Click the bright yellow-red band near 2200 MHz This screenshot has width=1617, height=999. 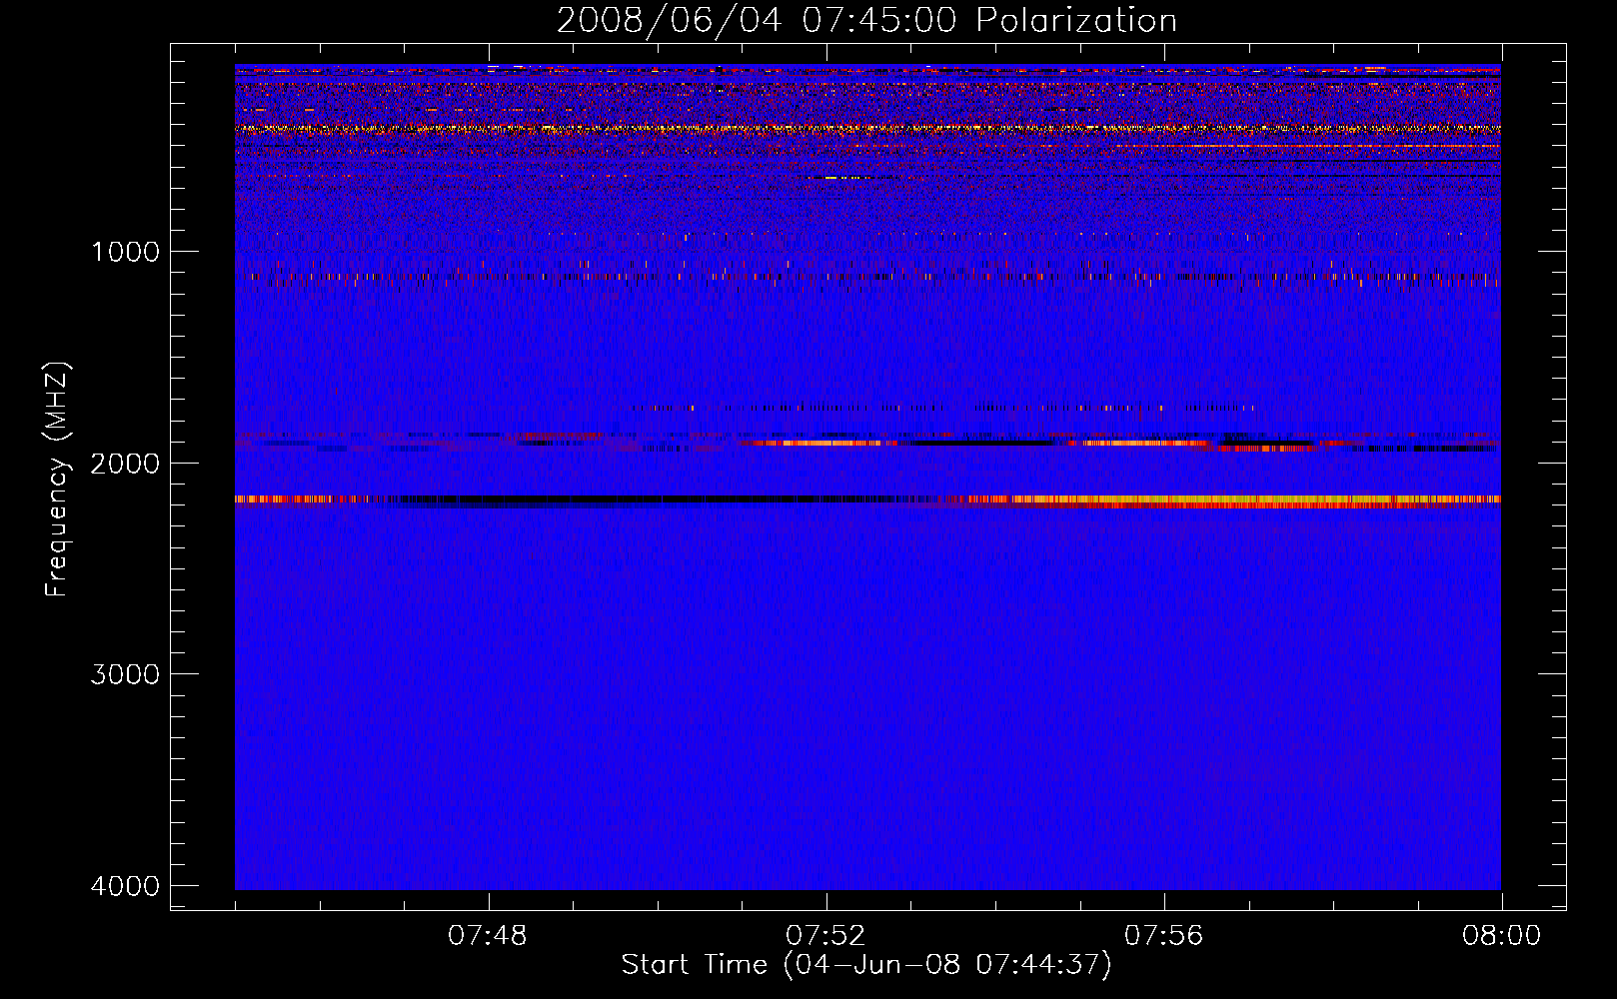coord(1234,500)
